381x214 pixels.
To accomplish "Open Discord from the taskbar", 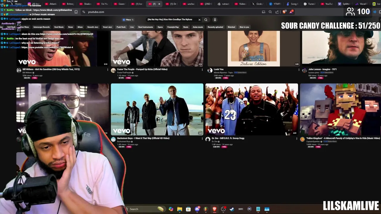I will click(x=197, y=209).
